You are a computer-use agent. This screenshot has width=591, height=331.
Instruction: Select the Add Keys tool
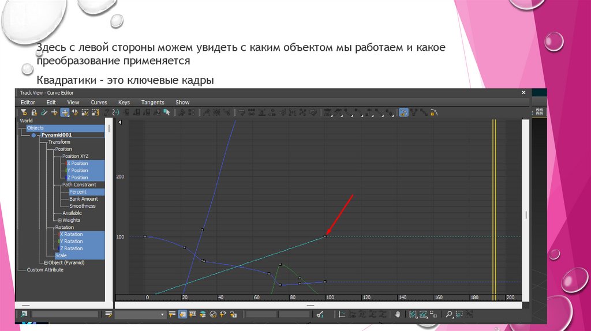click(x=54, y=112)
